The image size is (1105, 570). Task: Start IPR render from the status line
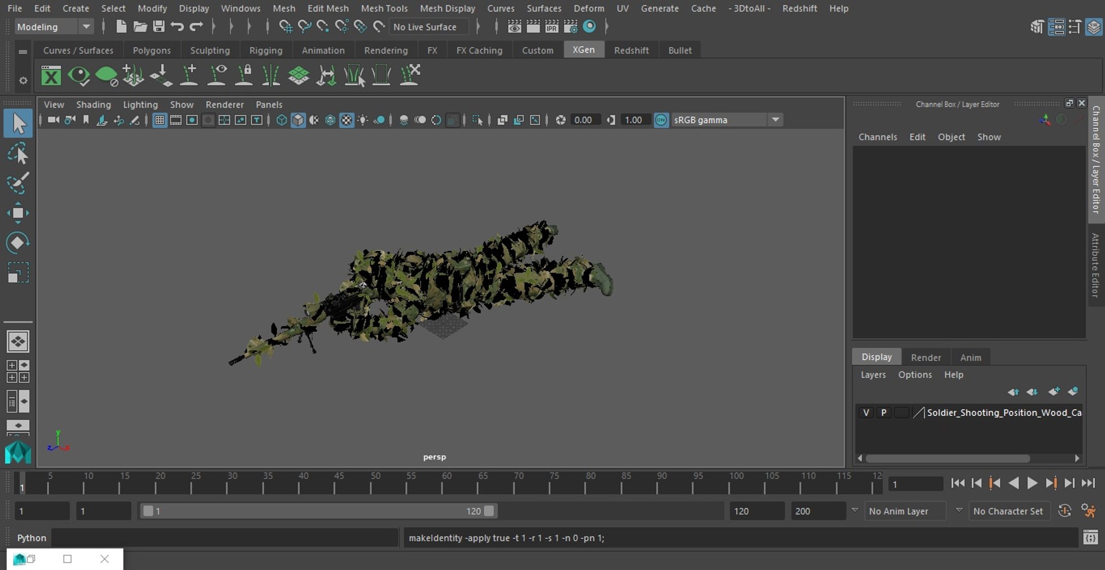click(552, 26)
